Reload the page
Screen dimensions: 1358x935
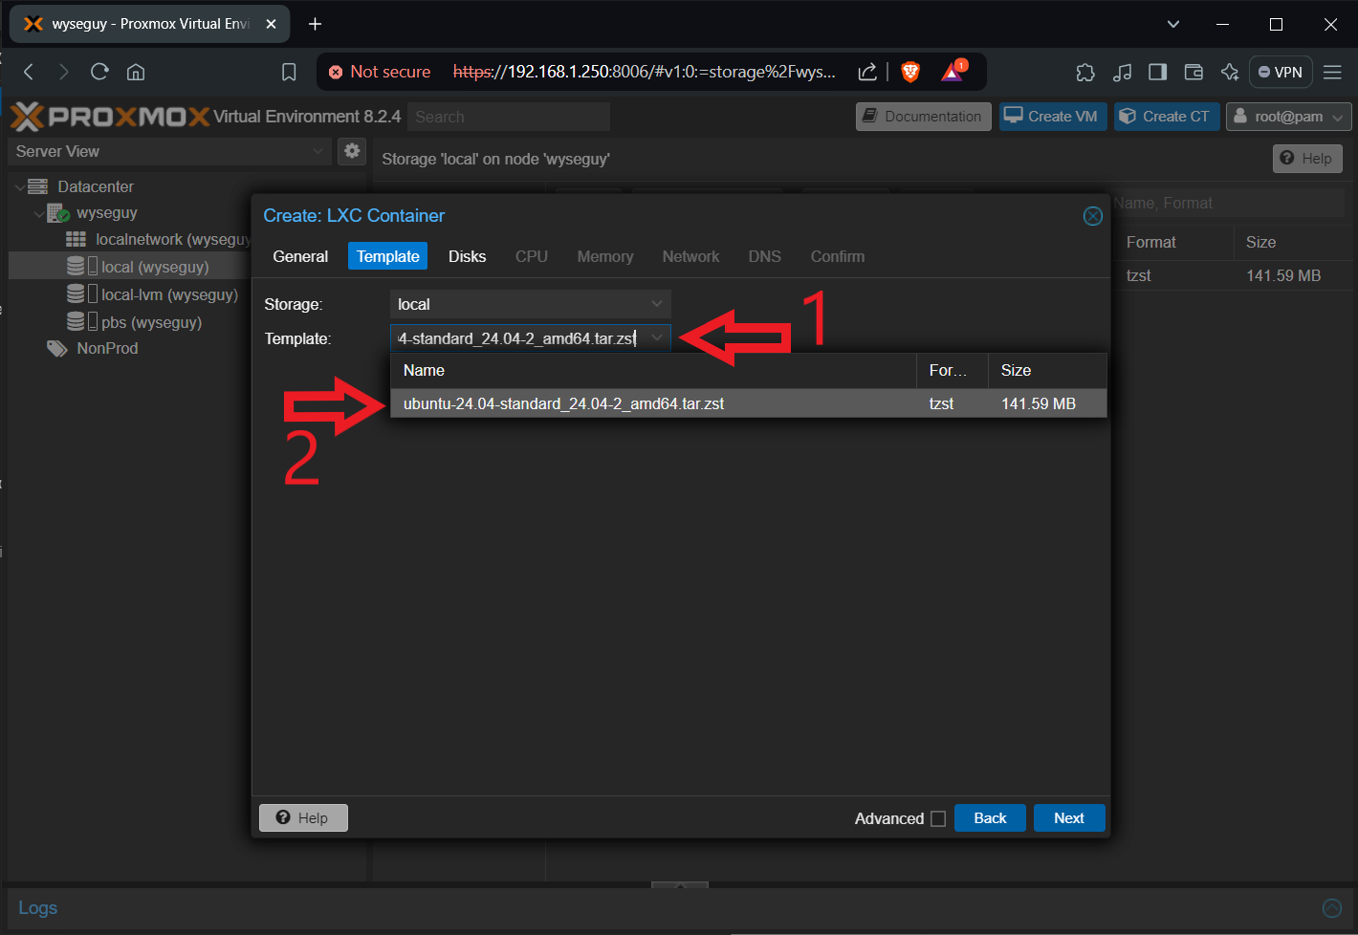coord(99,72)
